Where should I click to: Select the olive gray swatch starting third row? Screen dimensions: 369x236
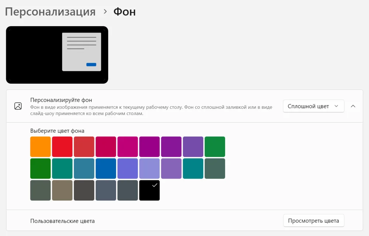pos(41,190)
